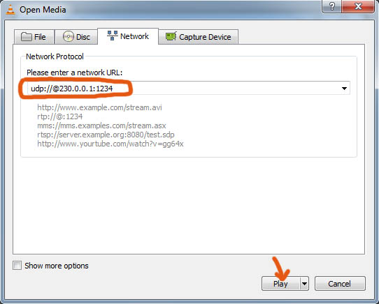Expand the network URL dropdown arrow
The image size is (379, 304).
(x=344, y=89)
